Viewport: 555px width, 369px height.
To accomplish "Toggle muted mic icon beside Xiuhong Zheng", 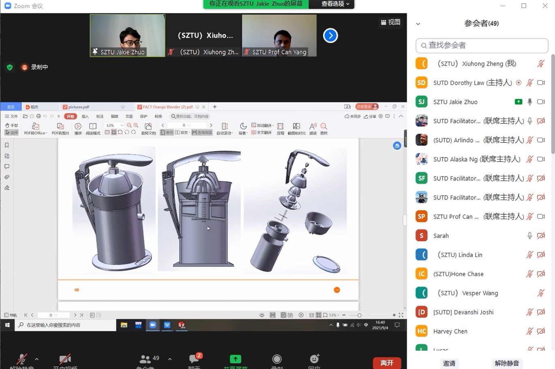I will (x=541, y=64).
